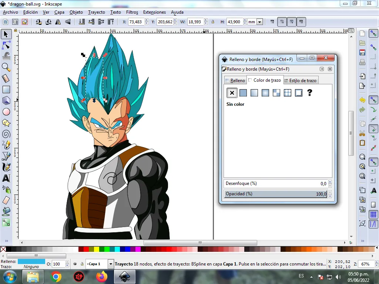This screenshot has height=284, width=379.
Task: Set flat color stroke paint
Action: 243,93
